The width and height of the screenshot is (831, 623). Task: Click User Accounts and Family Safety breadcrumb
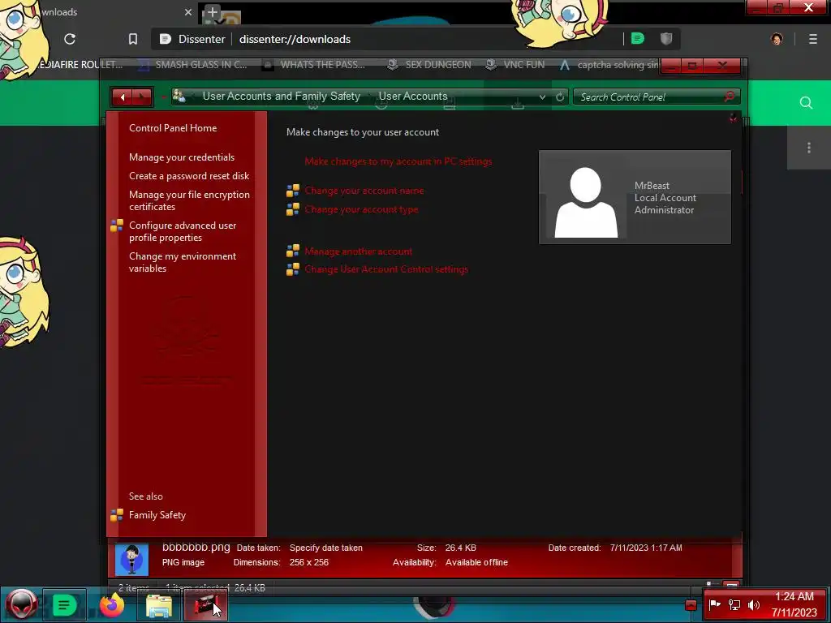tap(282, 96)
